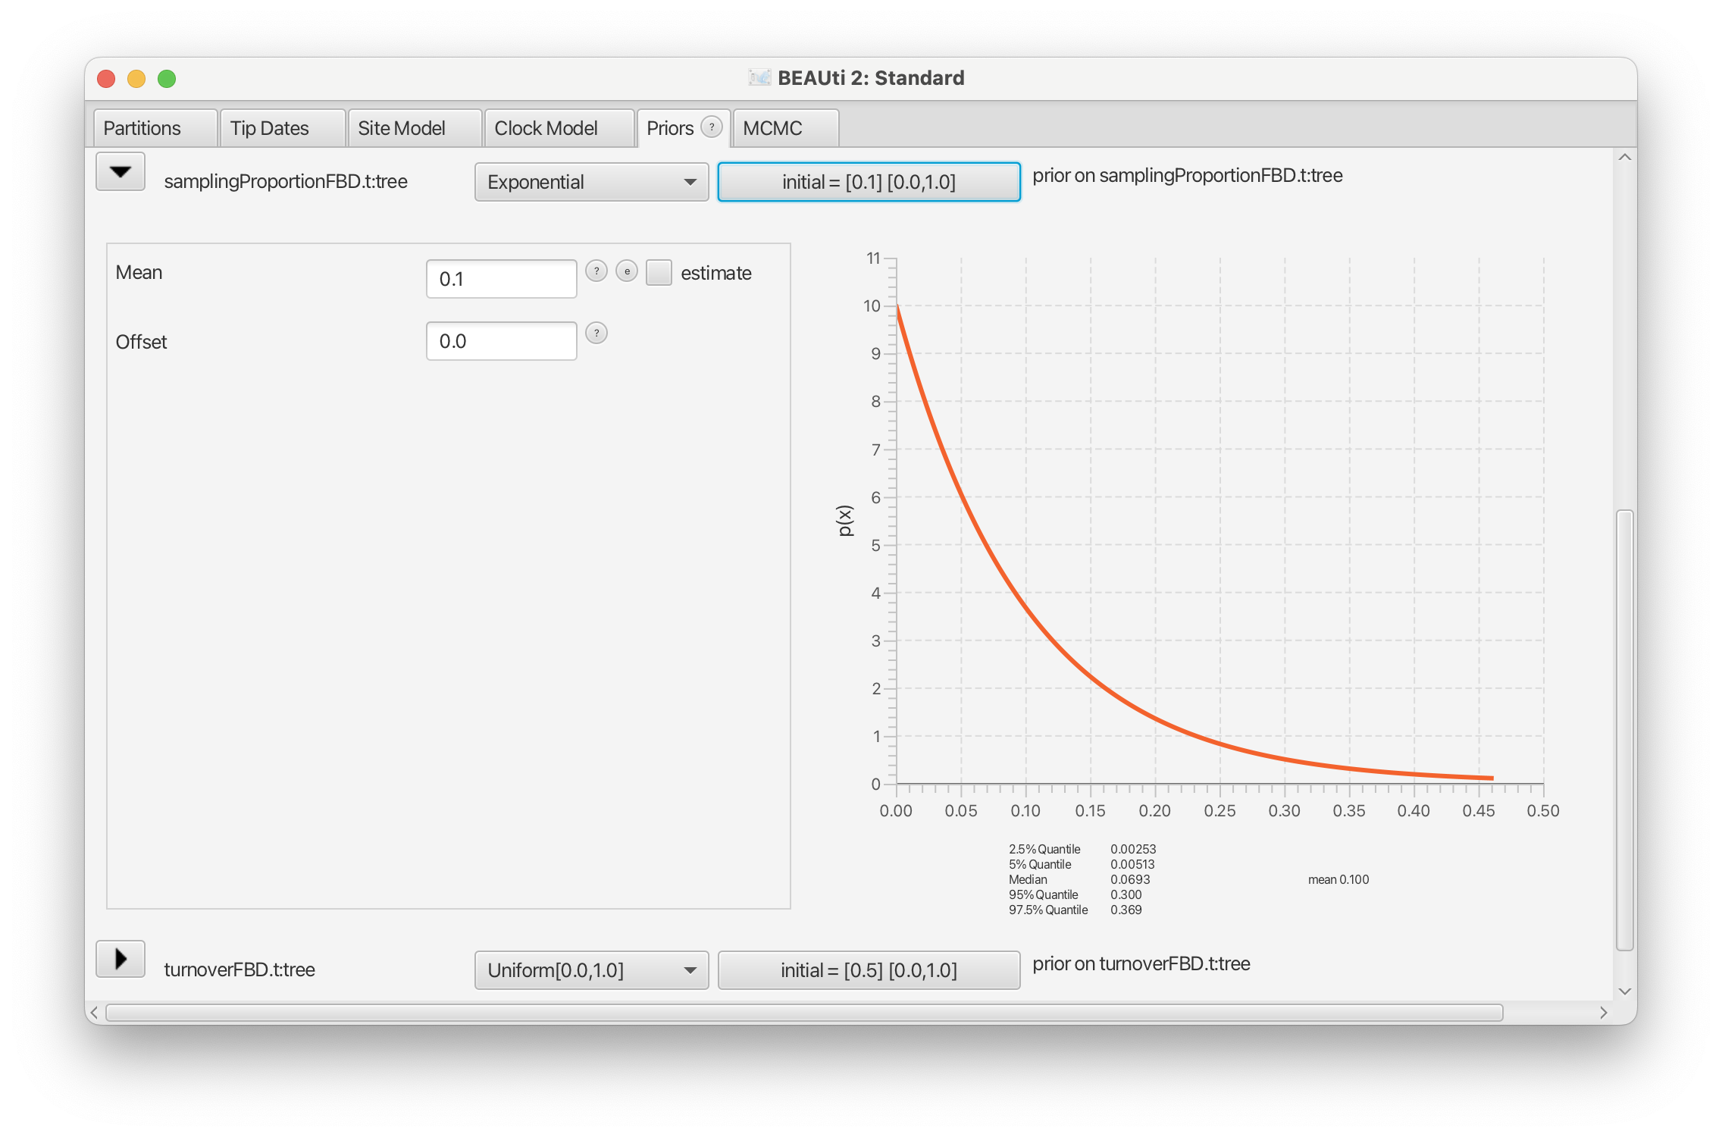This screenshot has height=1137, width=1722.
Task: Click the red close window button
Action: click(106, 79)
